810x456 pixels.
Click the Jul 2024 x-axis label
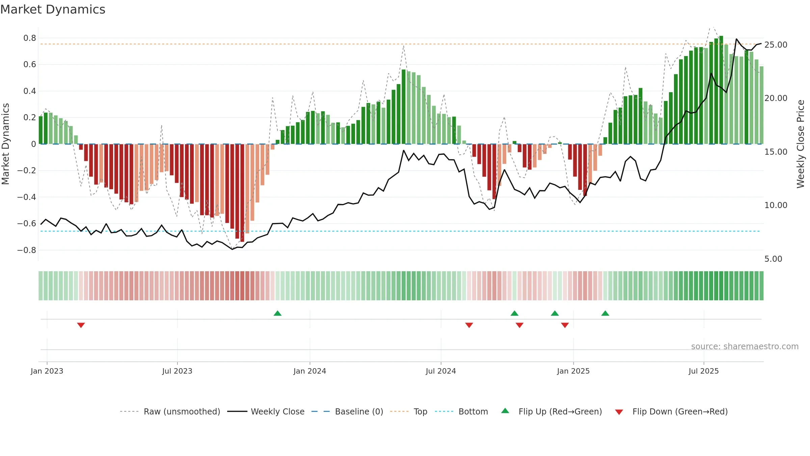[441, 371]
